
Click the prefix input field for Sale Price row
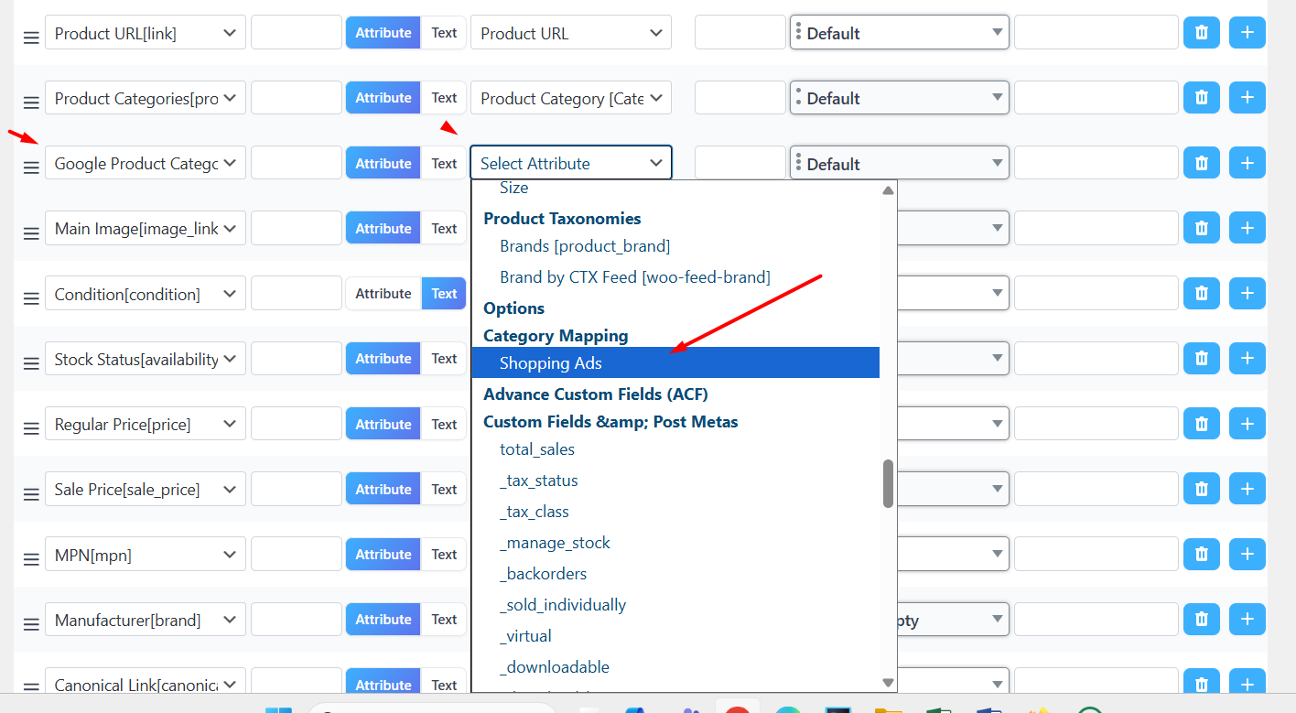(x=296, y=490)
